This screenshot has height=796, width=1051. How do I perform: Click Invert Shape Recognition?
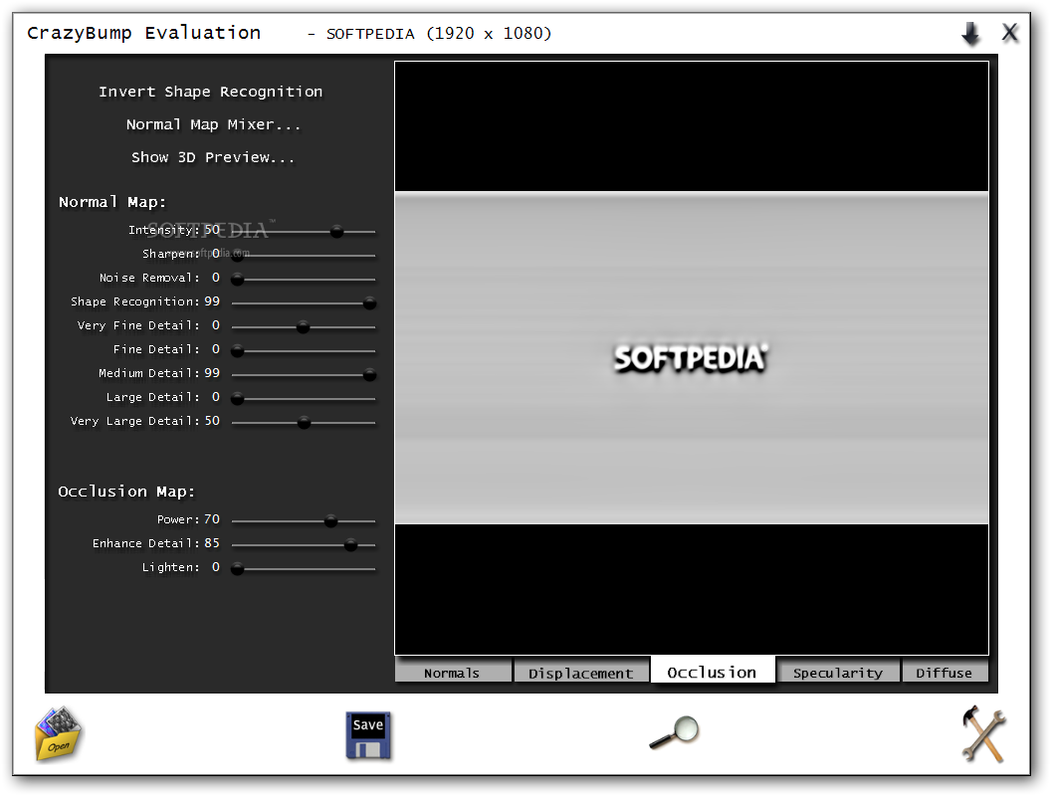tap(210, 92)
